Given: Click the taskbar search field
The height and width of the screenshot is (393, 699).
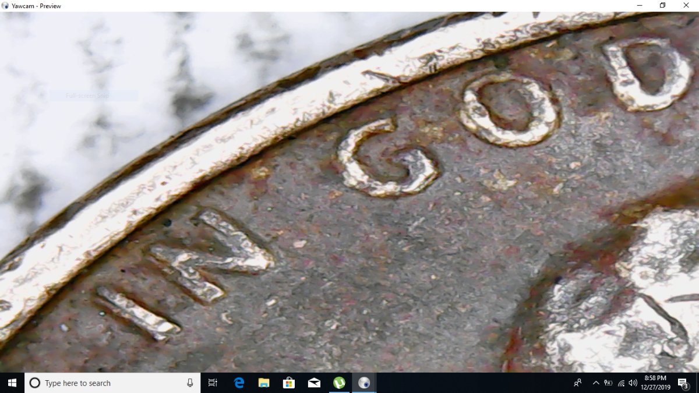Looking at the screenshot, I should (112, 383).
